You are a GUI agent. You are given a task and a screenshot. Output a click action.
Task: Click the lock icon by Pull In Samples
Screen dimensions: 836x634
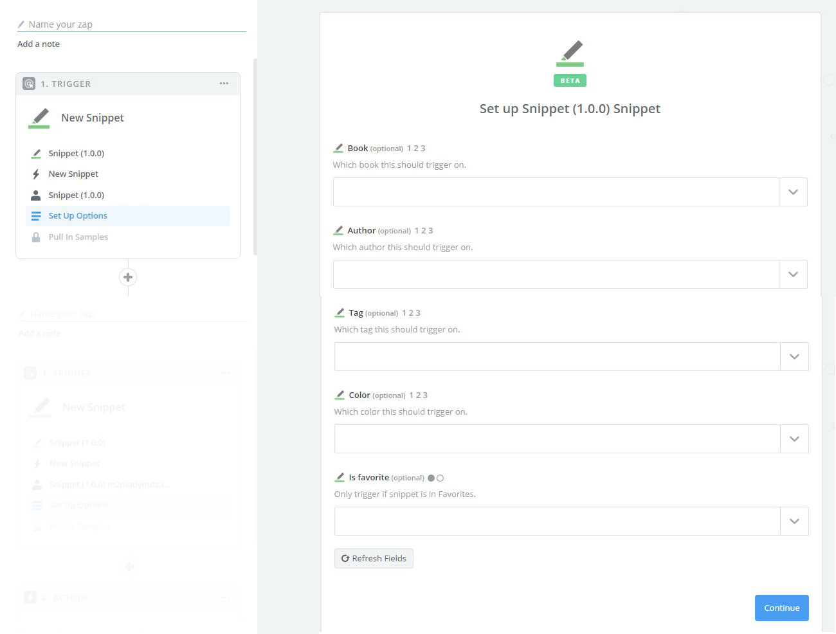[36, 237]
